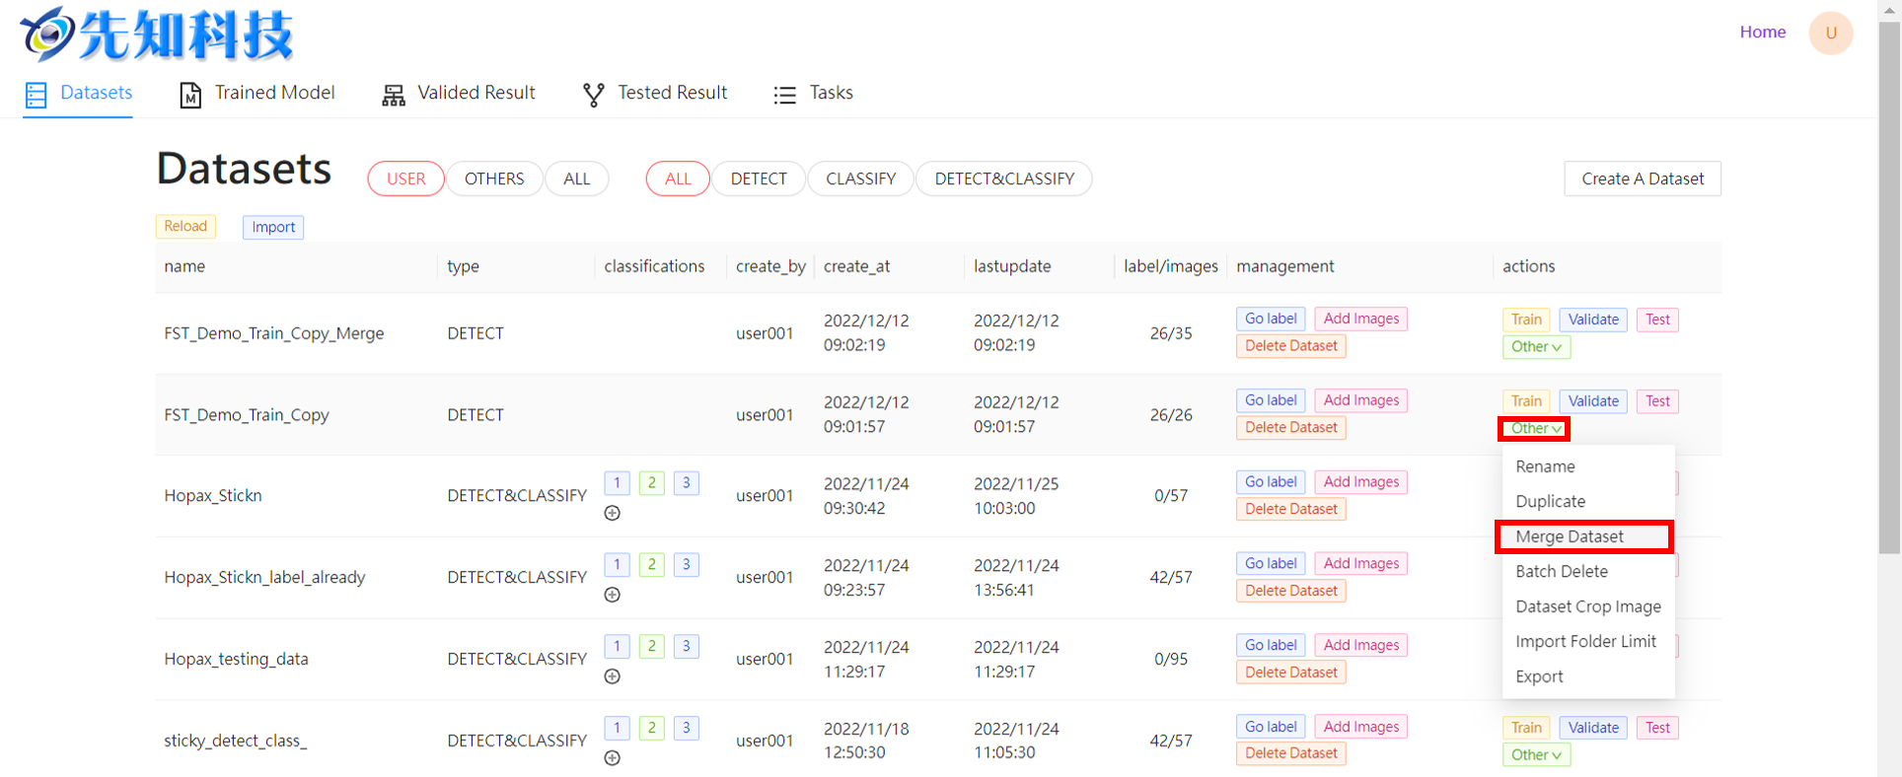This screenshot has height=777, width=1902.
Task: Filter datasets by OTHERS owner
Action: click(x=494, y=178)
